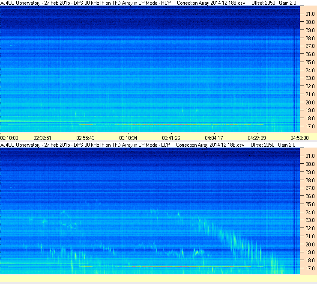Image resolution: width=317 pixels, height=284 pixels.
Task: Click the 02:55:43 time axis label
Action: point(85,138)
